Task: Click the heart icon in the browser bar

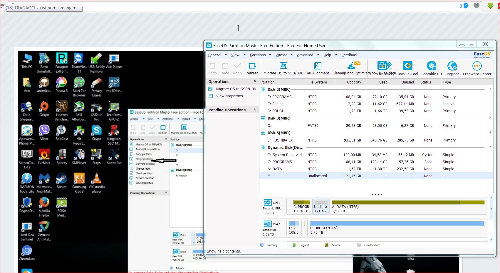Action: pos(476,6)
